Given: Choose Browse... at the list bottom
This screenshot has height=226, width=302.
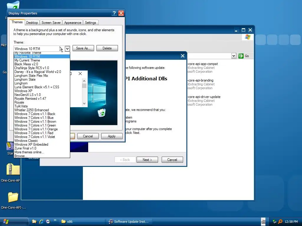Looking at the screenshot, I should coord(42,156).
